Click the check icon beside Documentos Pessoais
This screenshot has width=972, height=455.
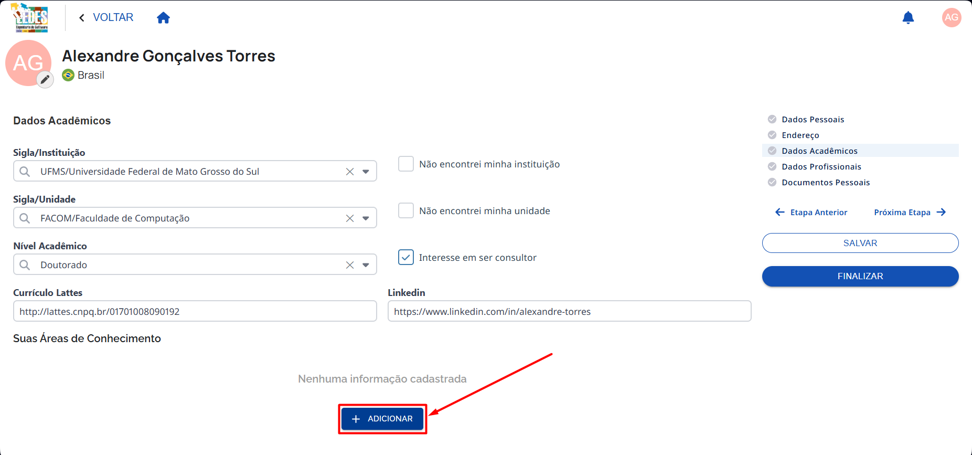(772, 182)
